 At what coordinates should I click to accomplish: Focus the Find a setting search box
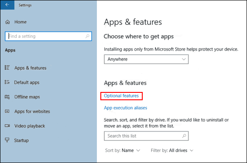(48, 36)
